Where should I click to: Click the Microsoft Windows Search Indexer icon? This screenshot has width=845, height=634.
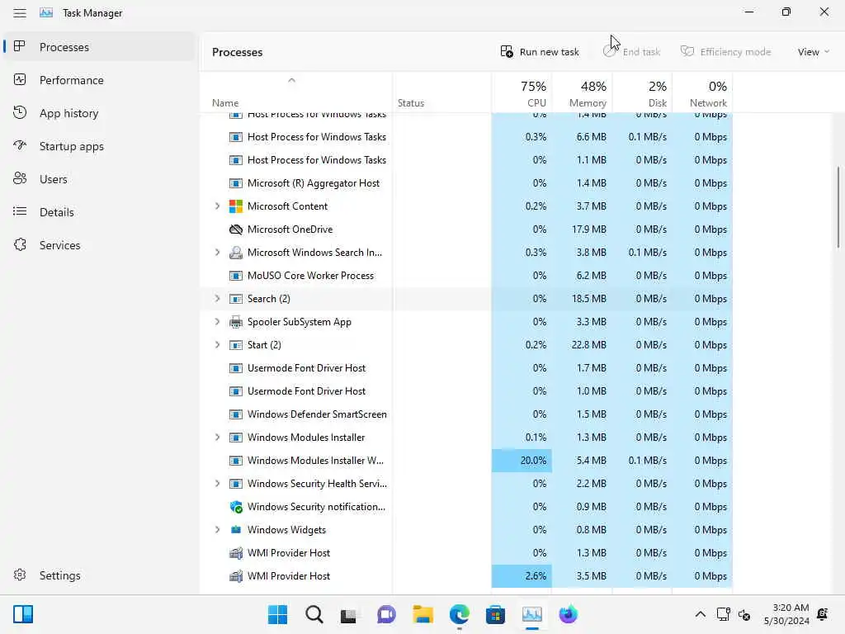[235, 253]
